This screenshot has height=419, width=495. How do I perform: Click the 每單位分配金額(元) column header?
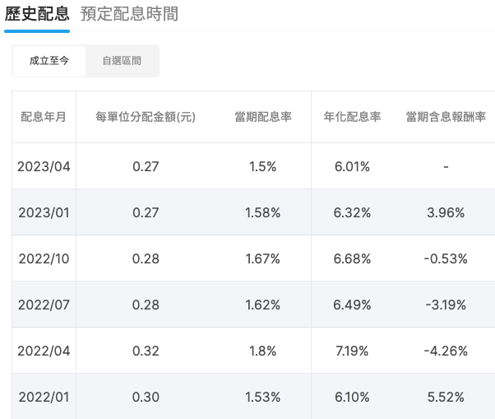(146, 117)
